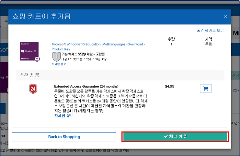This screenshot has height=156, width=240.
Task: Select the Extended Access Guarantee title
Action: pos(86,86)
